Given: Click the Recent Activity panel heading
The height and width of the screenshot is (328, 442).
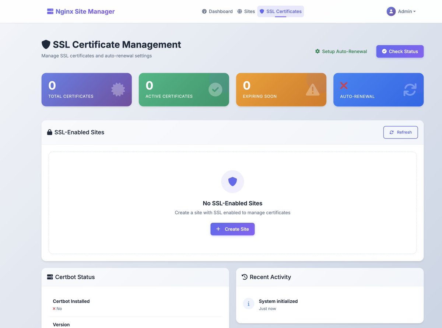Looking at the screenshot, I should coord(270,277).
